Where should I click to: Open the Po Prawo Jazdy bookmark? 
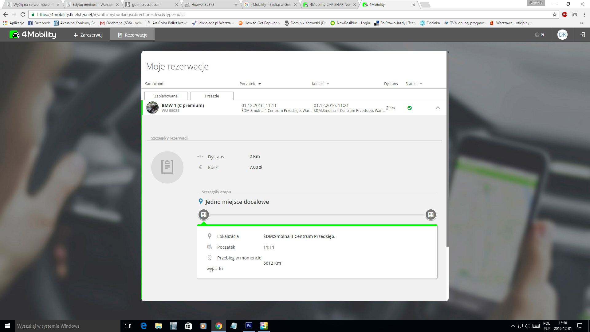click(395, 23)
